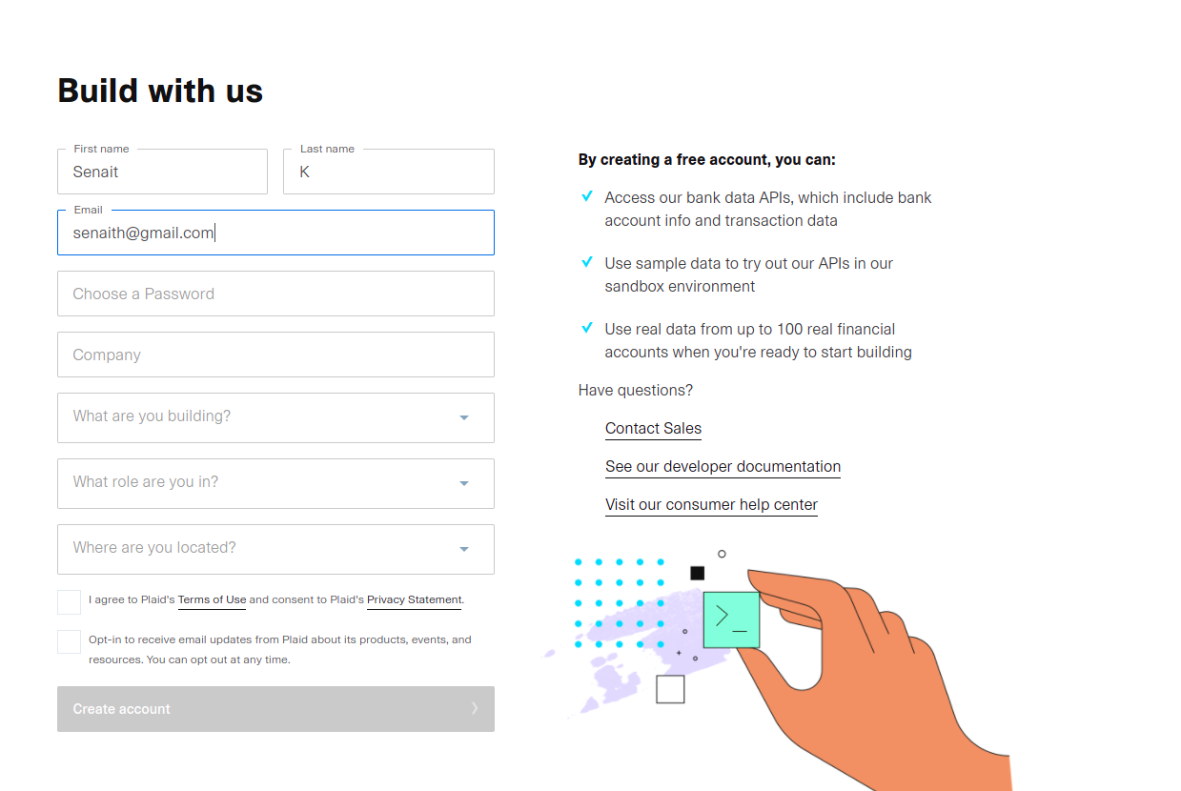Click the Create account button
The image size is (1181, 791).
(x=275, y=708)
